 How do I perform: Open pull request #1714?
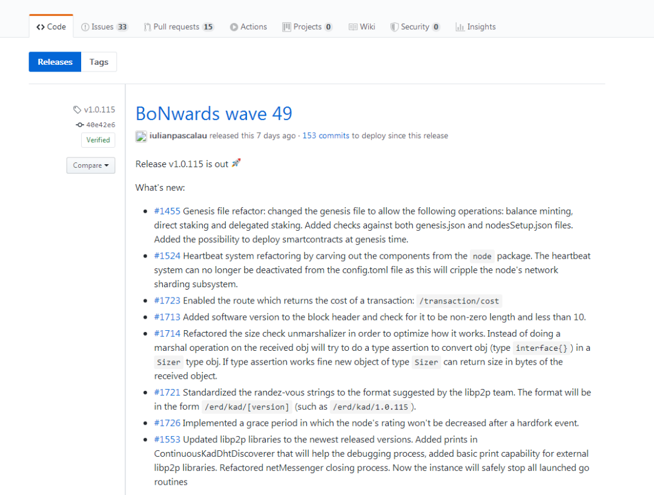pyautogui.click(x=167, y=333)
